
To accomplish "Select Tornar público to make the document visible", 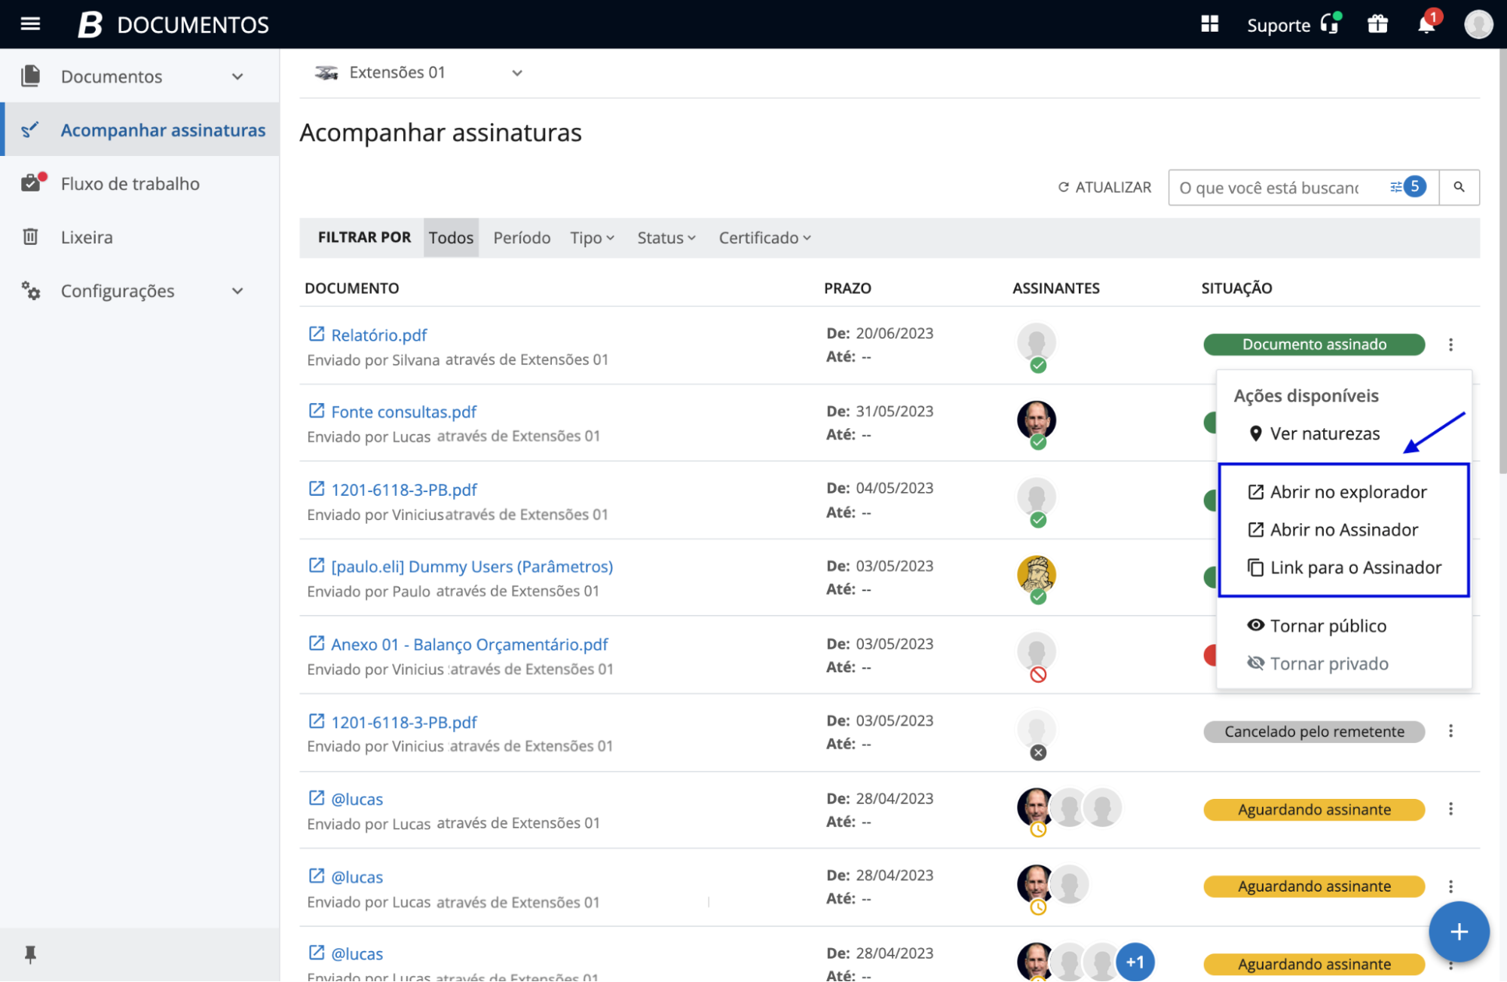I will click(x=1327, y=626).
